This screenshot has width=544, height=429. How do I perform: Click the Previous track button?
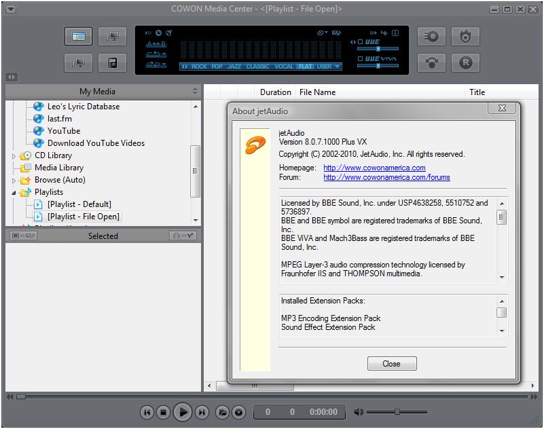147,412
